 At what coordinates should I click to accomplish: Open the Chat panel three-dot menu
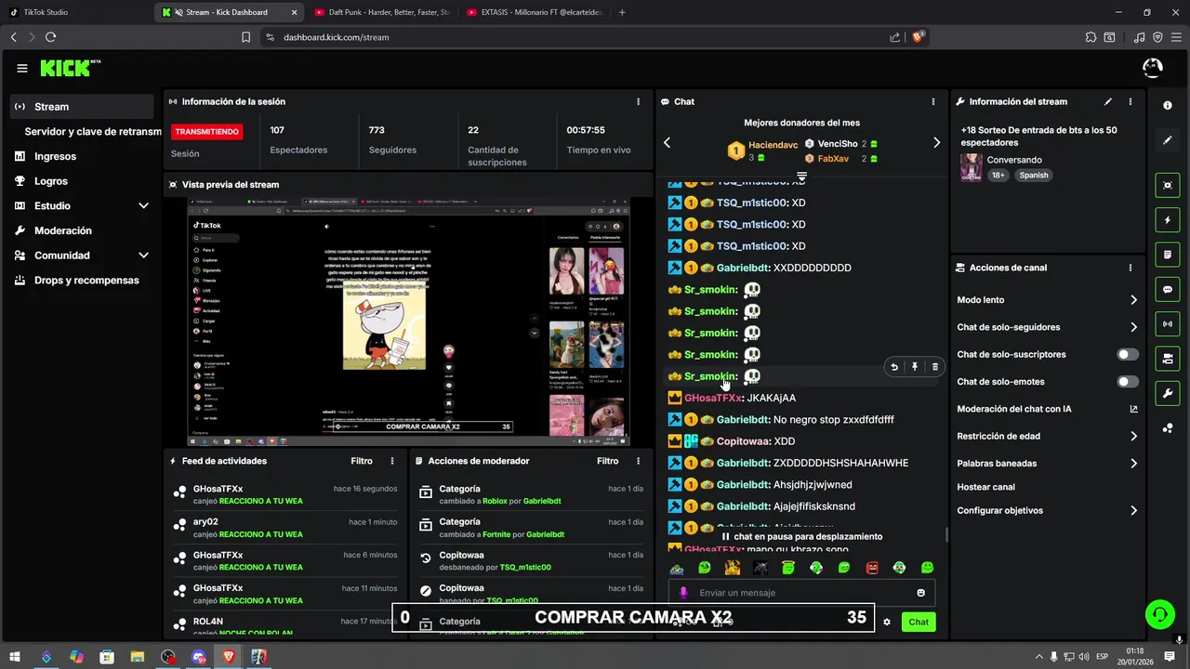click(x=933, y=101)
